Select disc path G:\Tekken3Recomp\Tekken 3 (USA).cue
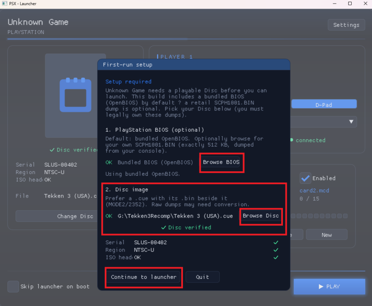 pyautogui.click(x=175, y=216)
